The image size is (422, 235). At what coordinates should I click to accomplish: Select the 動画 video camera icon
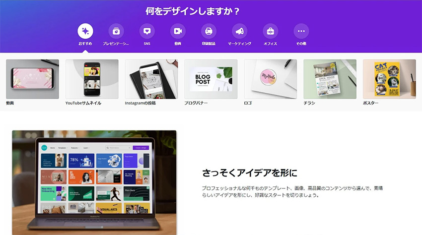click(178, 31)
